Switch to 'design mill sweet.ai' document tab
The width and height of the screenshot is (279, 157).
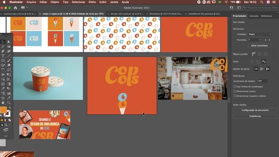tap(127, 14)
